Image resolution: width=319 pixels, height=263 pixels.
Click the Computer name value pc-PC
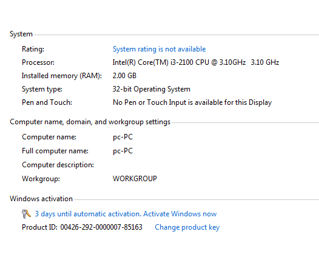(123, 137)
